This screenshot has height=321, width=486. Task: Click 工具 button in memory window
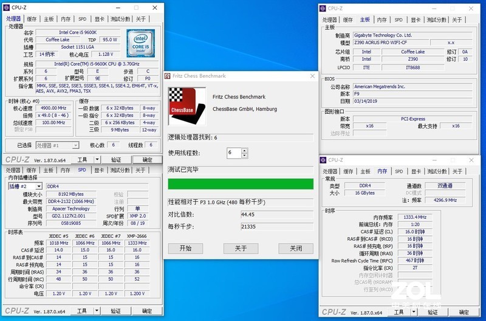click(399, 312)
